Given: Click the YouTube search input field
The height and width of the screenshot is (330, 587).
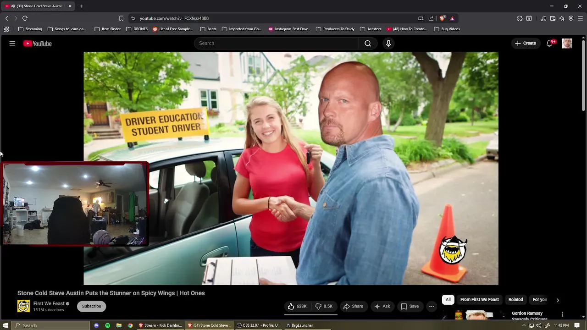Looking at the screenshot, I should (x=276, y=43).
